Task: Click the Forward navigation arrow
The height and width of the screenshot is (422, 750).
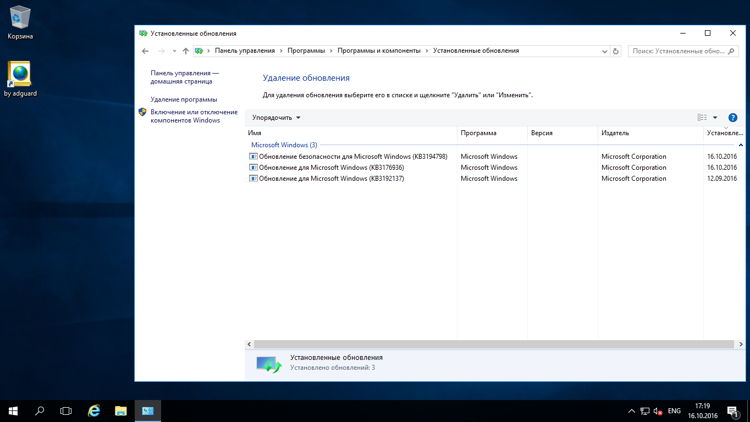Action: [161, 51]
